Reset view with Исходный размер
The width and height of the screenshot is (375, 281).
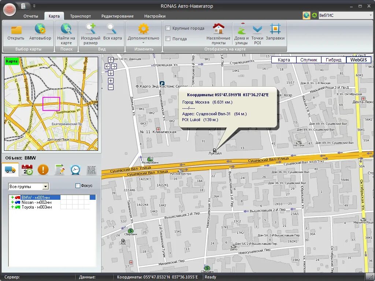(x=90, y=34)
